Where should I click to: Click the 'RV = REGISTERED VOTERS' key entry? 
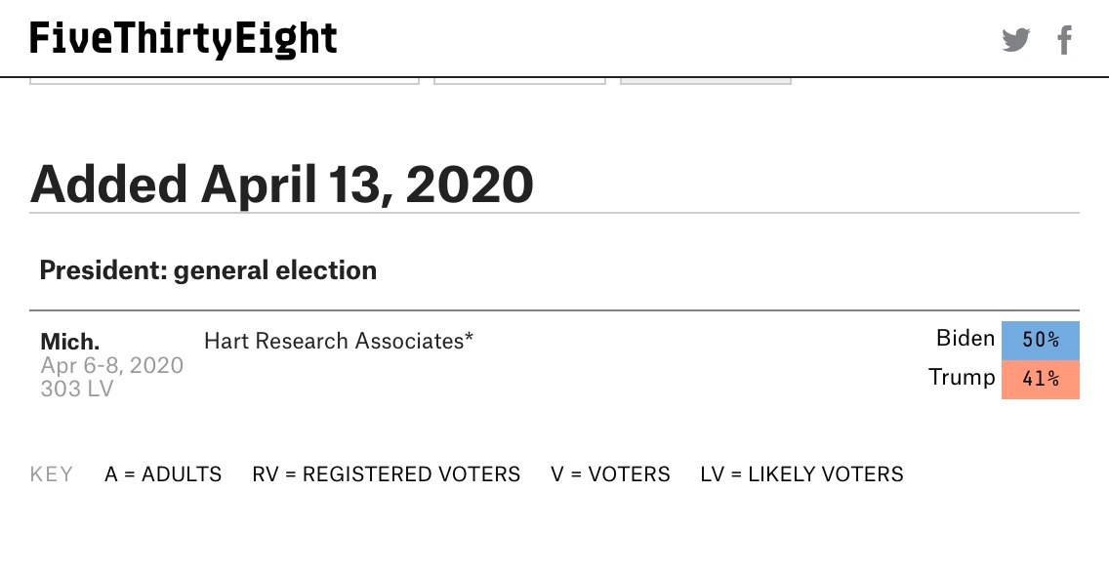[386, 474]
